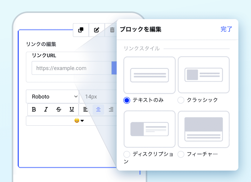Select フィーチャー radio button
Screen dimensions: 251x182
pyautogui.click(x=181, y=154)
